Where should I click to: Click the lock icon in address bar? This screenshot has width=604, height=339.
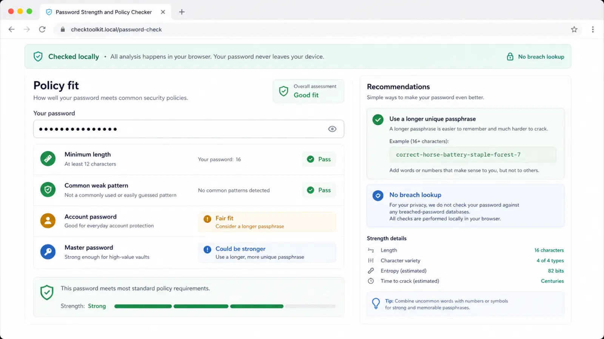click(63, 29)
